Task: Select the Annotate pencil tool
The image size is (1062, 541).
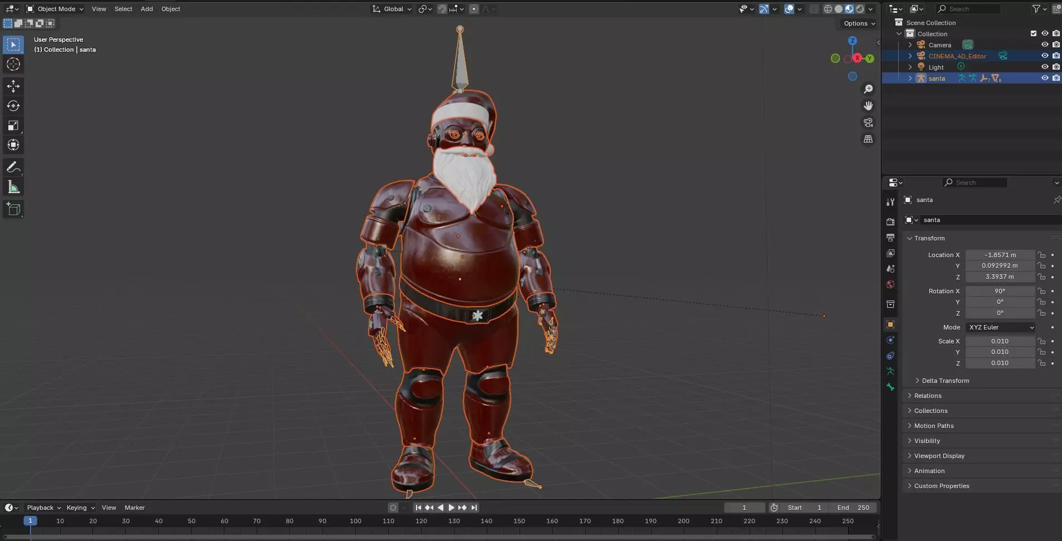Action: (13, 167)
